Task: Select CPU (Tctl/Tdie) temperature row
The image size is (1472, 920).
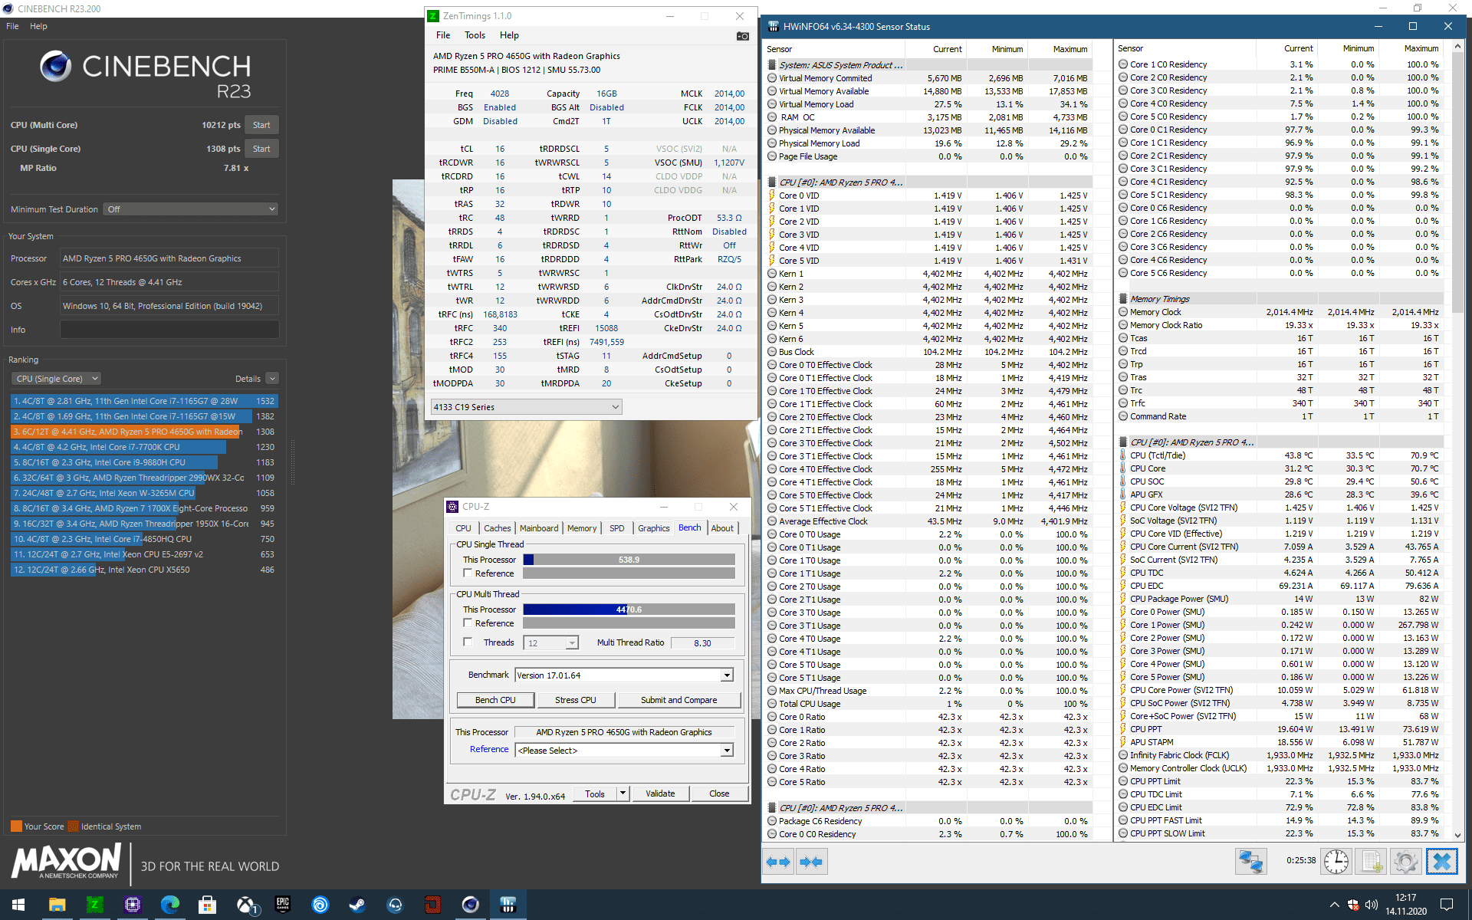Action: click(1279, 455)
